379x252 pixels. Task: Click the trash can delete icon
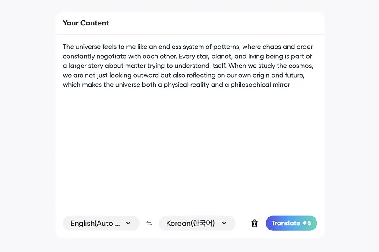pyautogui.click(x=254, y=223)
